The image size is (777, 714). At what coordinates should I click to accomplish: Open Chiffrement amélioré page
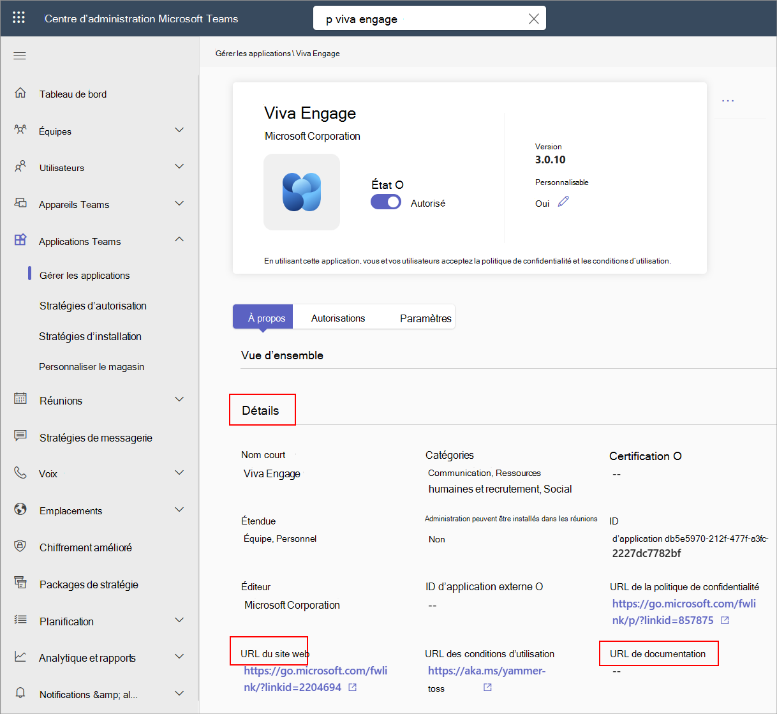tap(85, 547)
